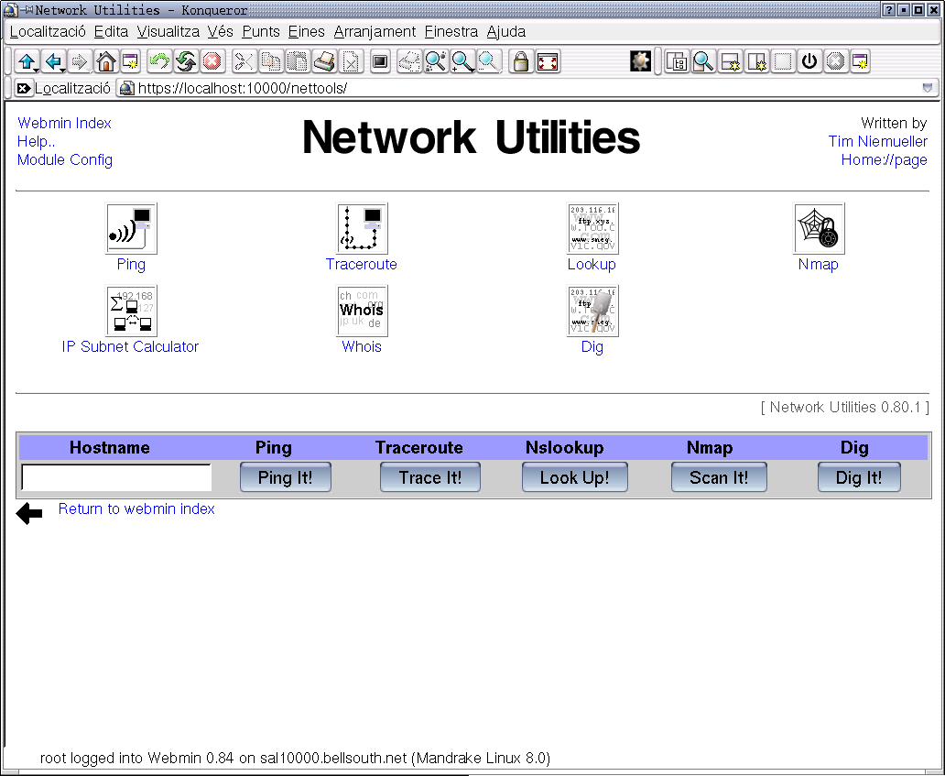945x776 pixels.
Task: Open the Finestra menu
Action: (451, 31)
